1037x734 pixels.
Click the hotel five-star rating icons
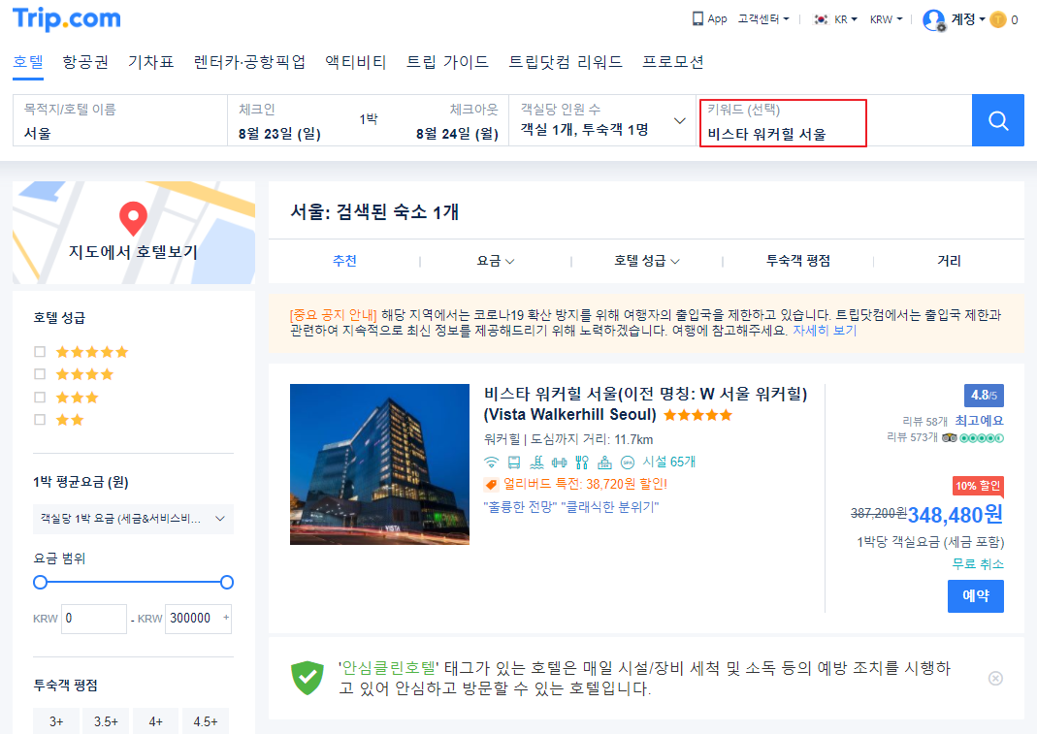tap(697, 415)
